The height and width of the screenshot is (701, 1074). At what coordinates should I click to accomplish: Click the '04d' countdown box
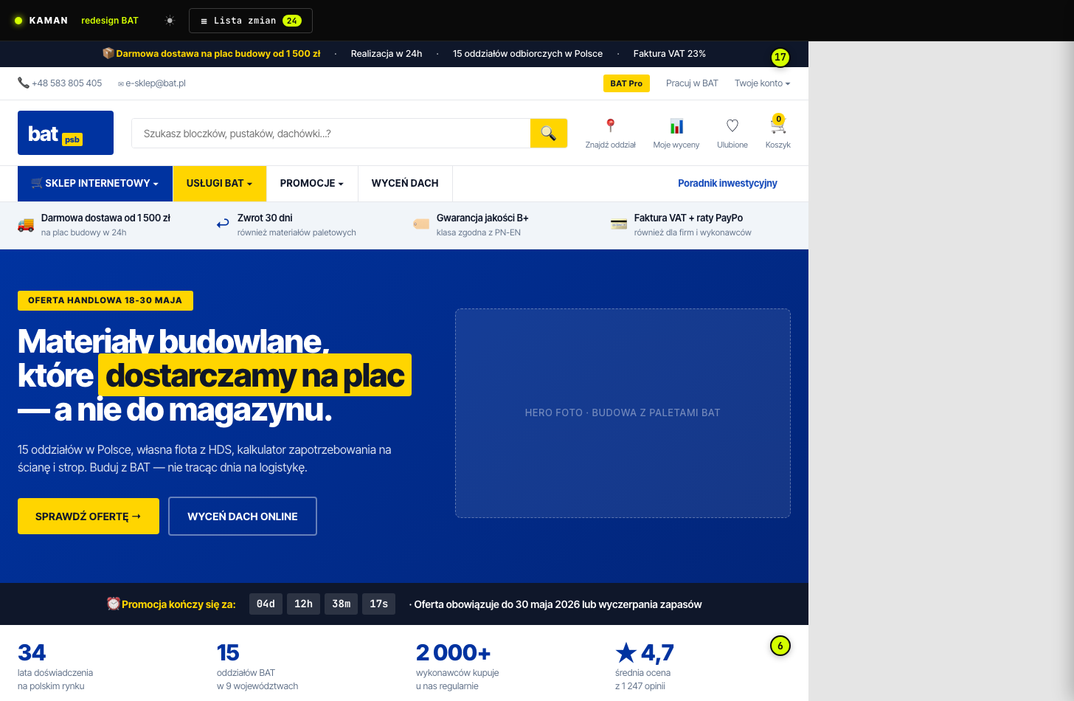(x=266, y=604)
